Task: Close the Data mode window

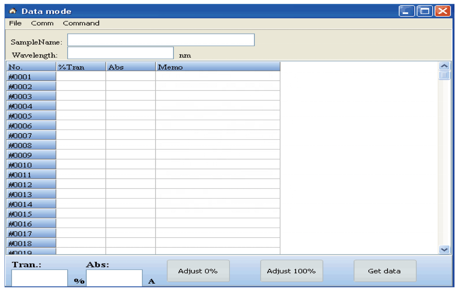Action: pos(442,11)
